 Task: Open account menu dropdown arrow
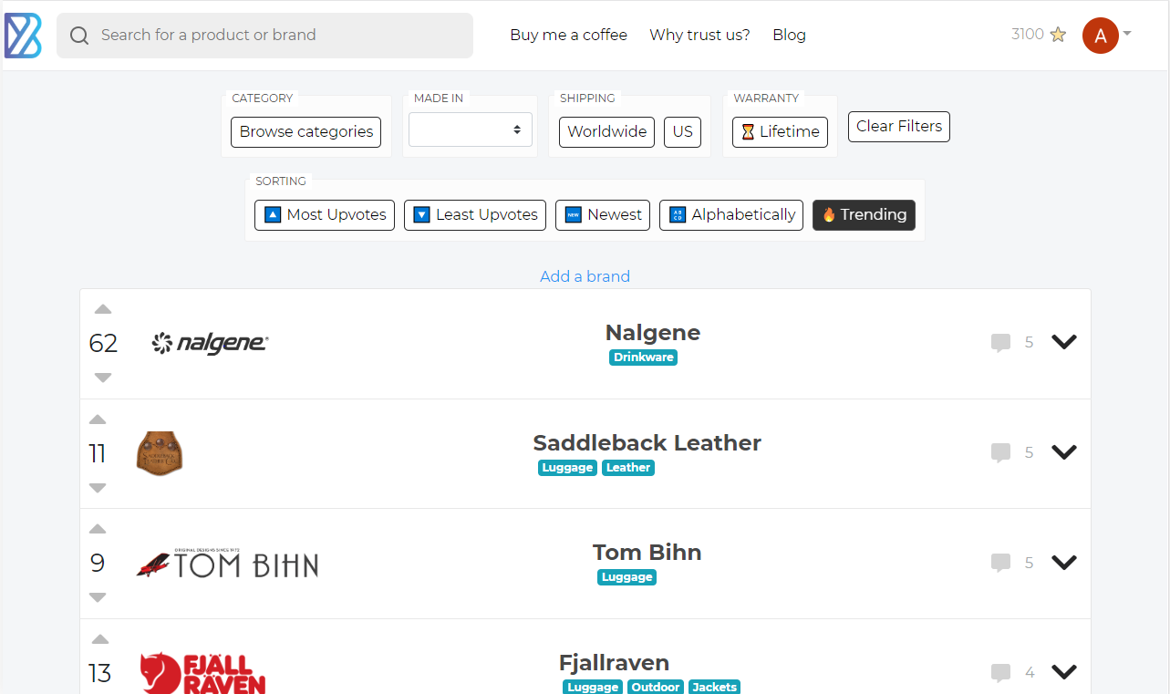pos(1127,34)
